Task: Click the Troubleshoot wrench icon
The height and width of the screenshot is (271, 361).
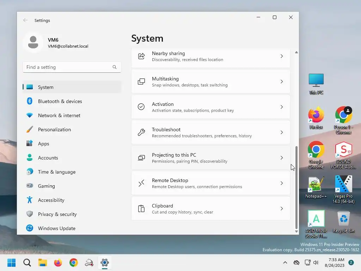Action: click(141, 132)
